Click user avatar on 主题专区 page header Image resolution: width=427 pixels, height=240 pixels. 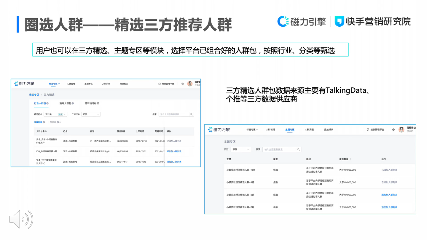pyautogui.click(x=401, y=129)
